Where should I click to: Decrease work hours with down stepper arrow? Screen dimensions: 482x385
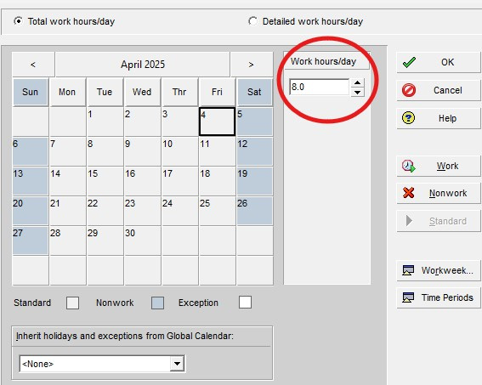pos(357,92)
